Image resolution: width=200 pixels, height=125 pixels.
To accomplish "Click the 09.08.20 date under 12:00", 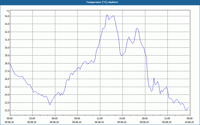I will coord(99,122).
